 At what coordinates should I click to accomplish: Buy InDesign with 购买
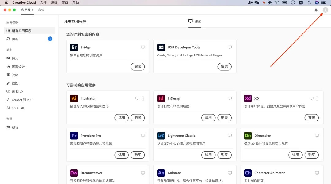[x=224, y=118]
